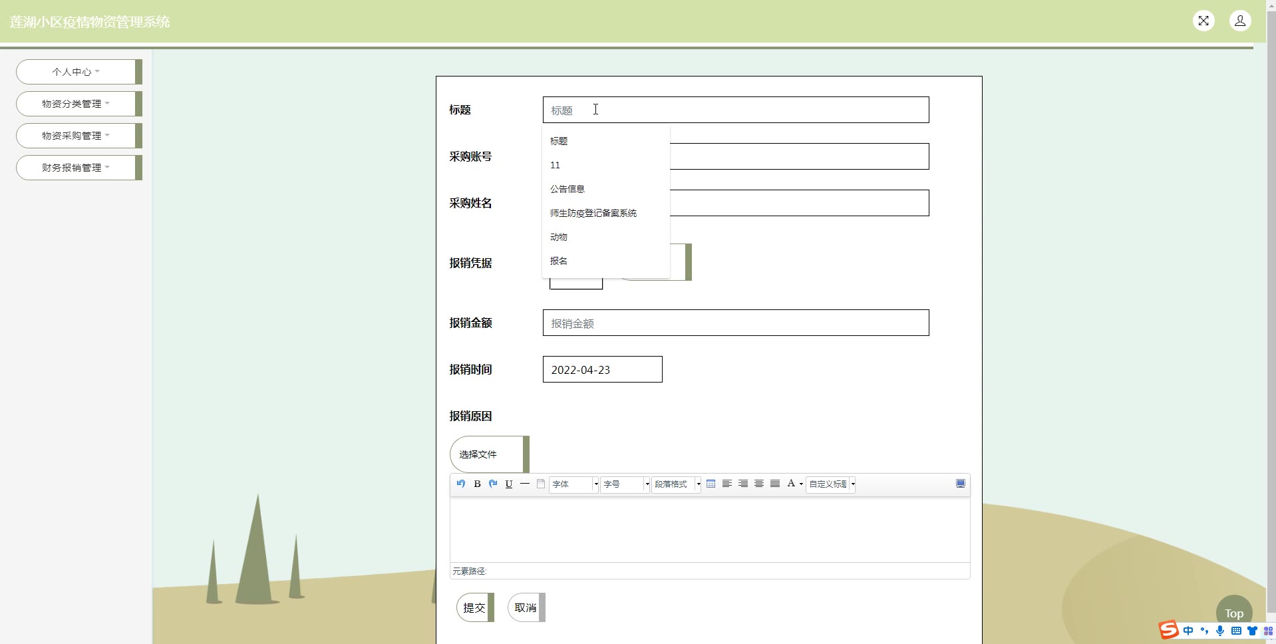This screenshot has width=1276, height=644.
Task: Toggle justify text alignment in editor
Action: (775, 484)
